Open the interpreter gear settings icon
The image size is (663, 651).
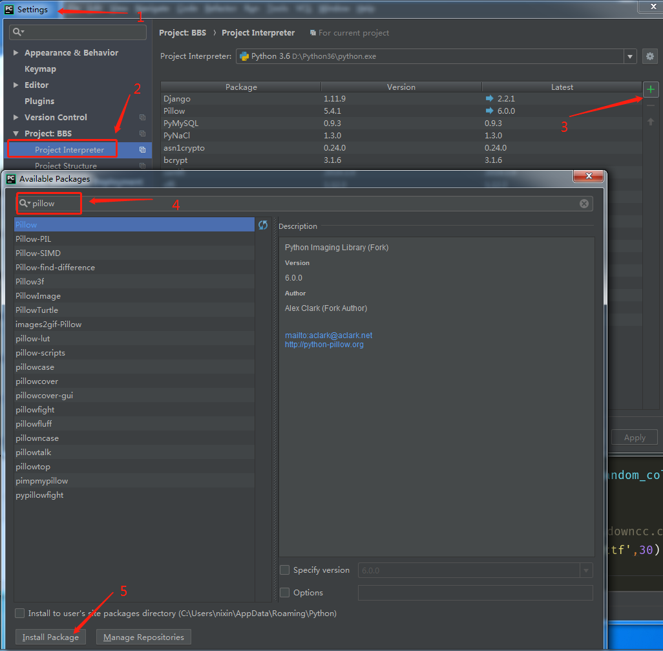[x=650, y=56]
